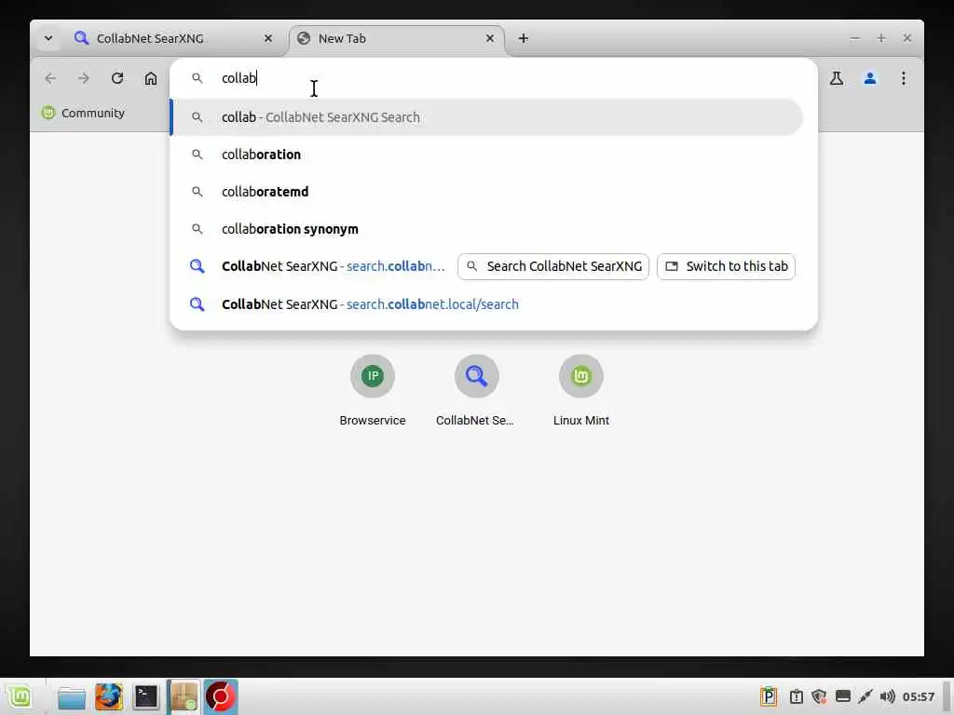Switch to the CollabNet SearXNG tab

173,39
